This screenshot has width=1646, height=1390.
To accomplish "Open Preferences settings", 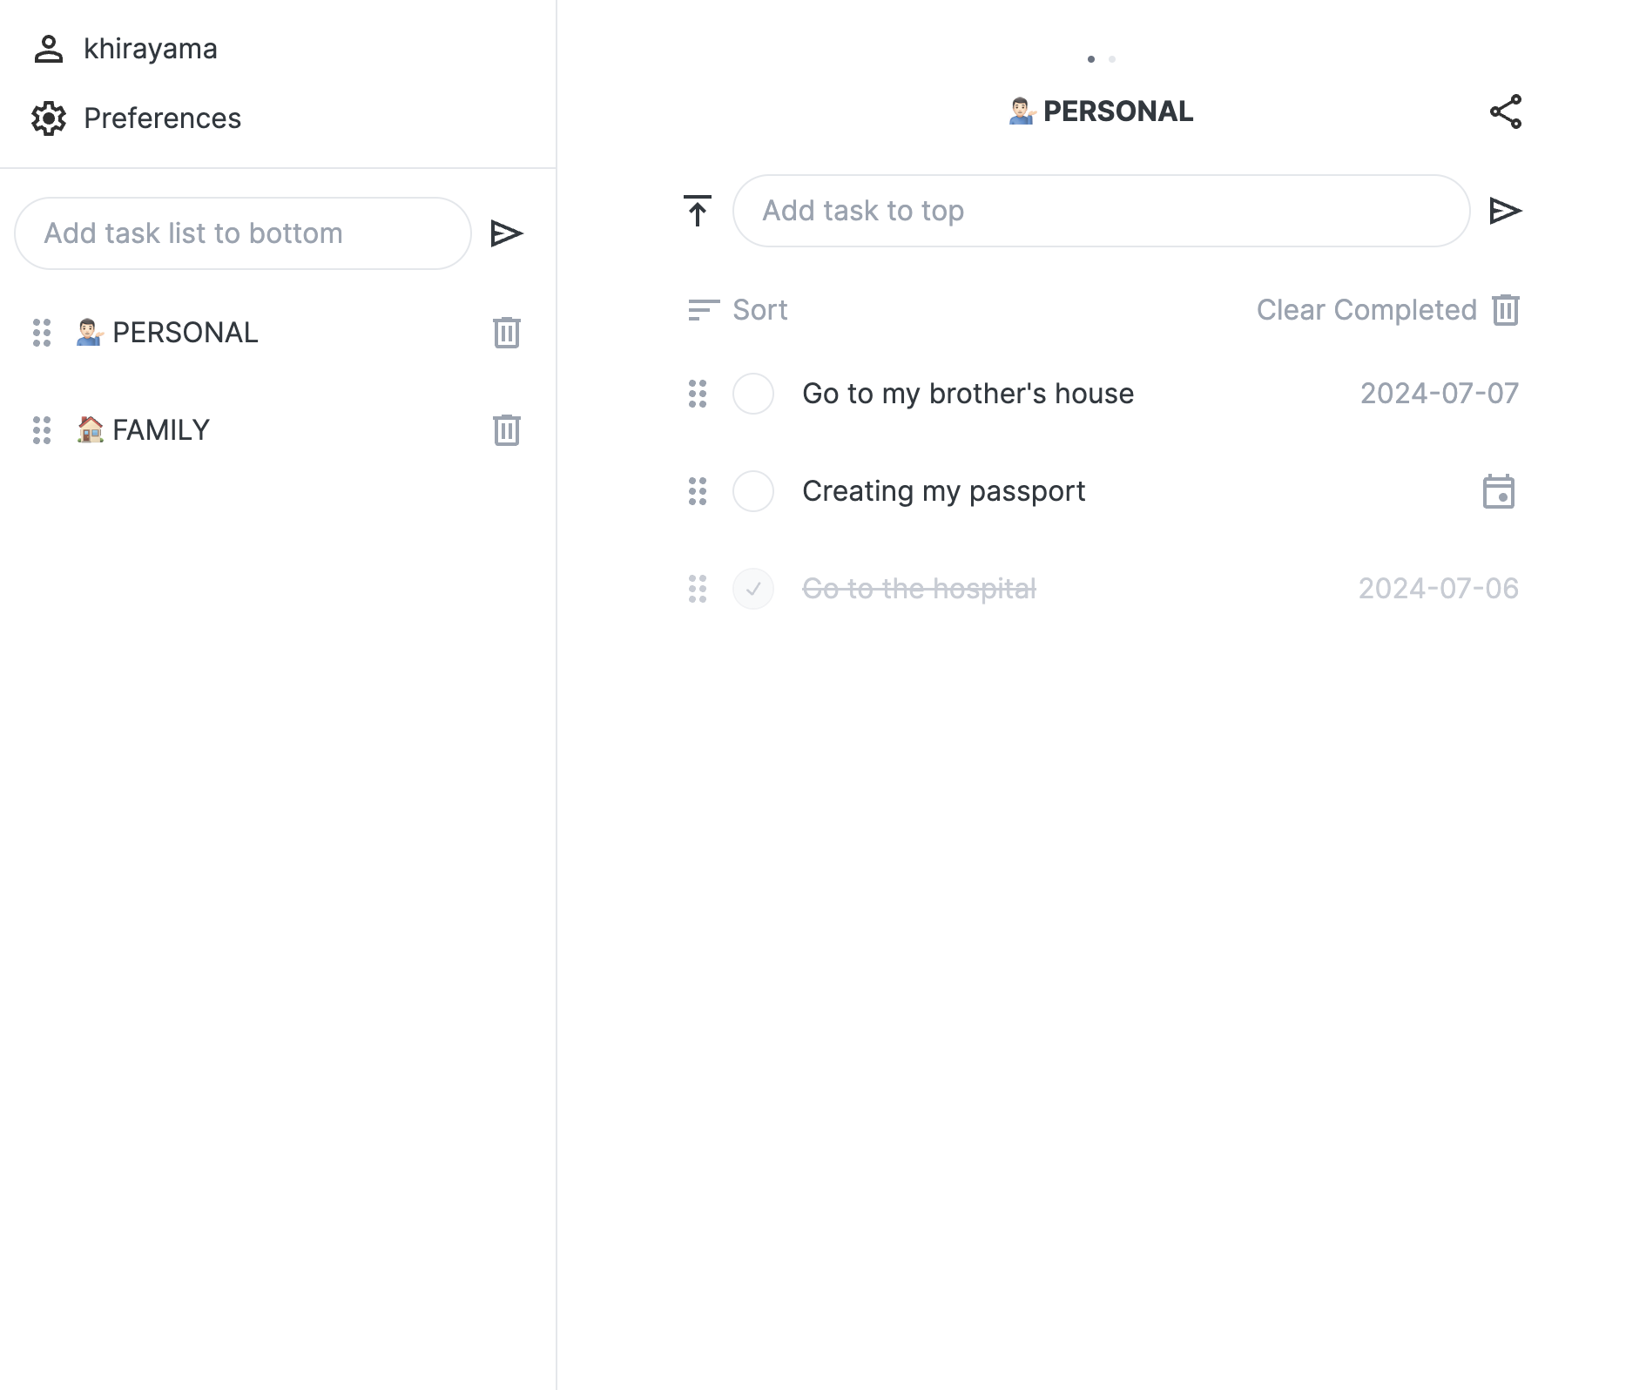I will point(137,118).
